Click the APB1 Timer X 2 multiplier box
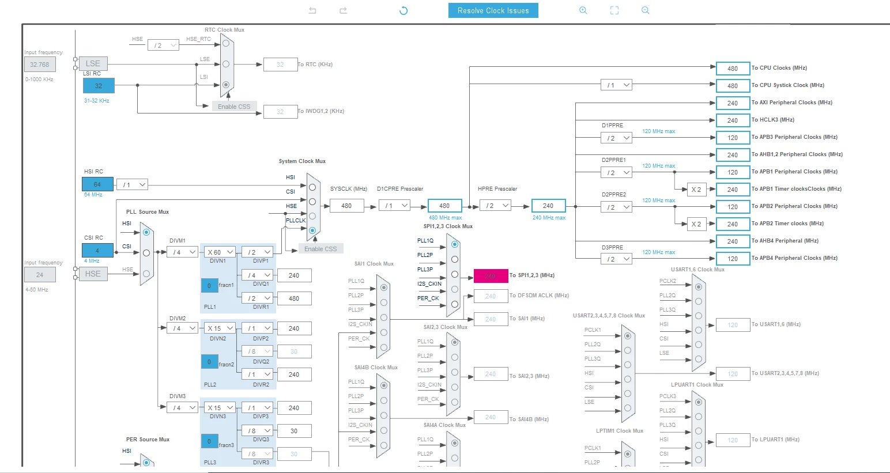 click(x=696, y=190)
